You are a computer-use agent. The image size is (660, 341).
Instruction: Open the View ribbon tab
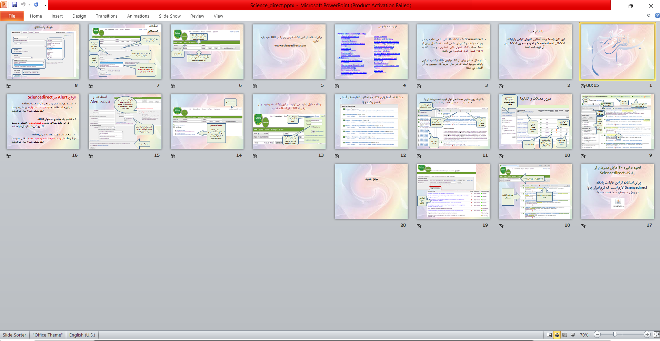pos(218,16)
